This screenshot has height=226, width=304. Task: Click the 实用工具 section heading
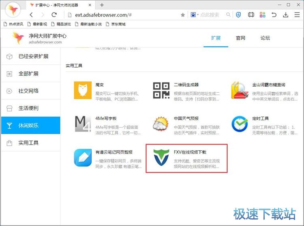pos(74,66)
